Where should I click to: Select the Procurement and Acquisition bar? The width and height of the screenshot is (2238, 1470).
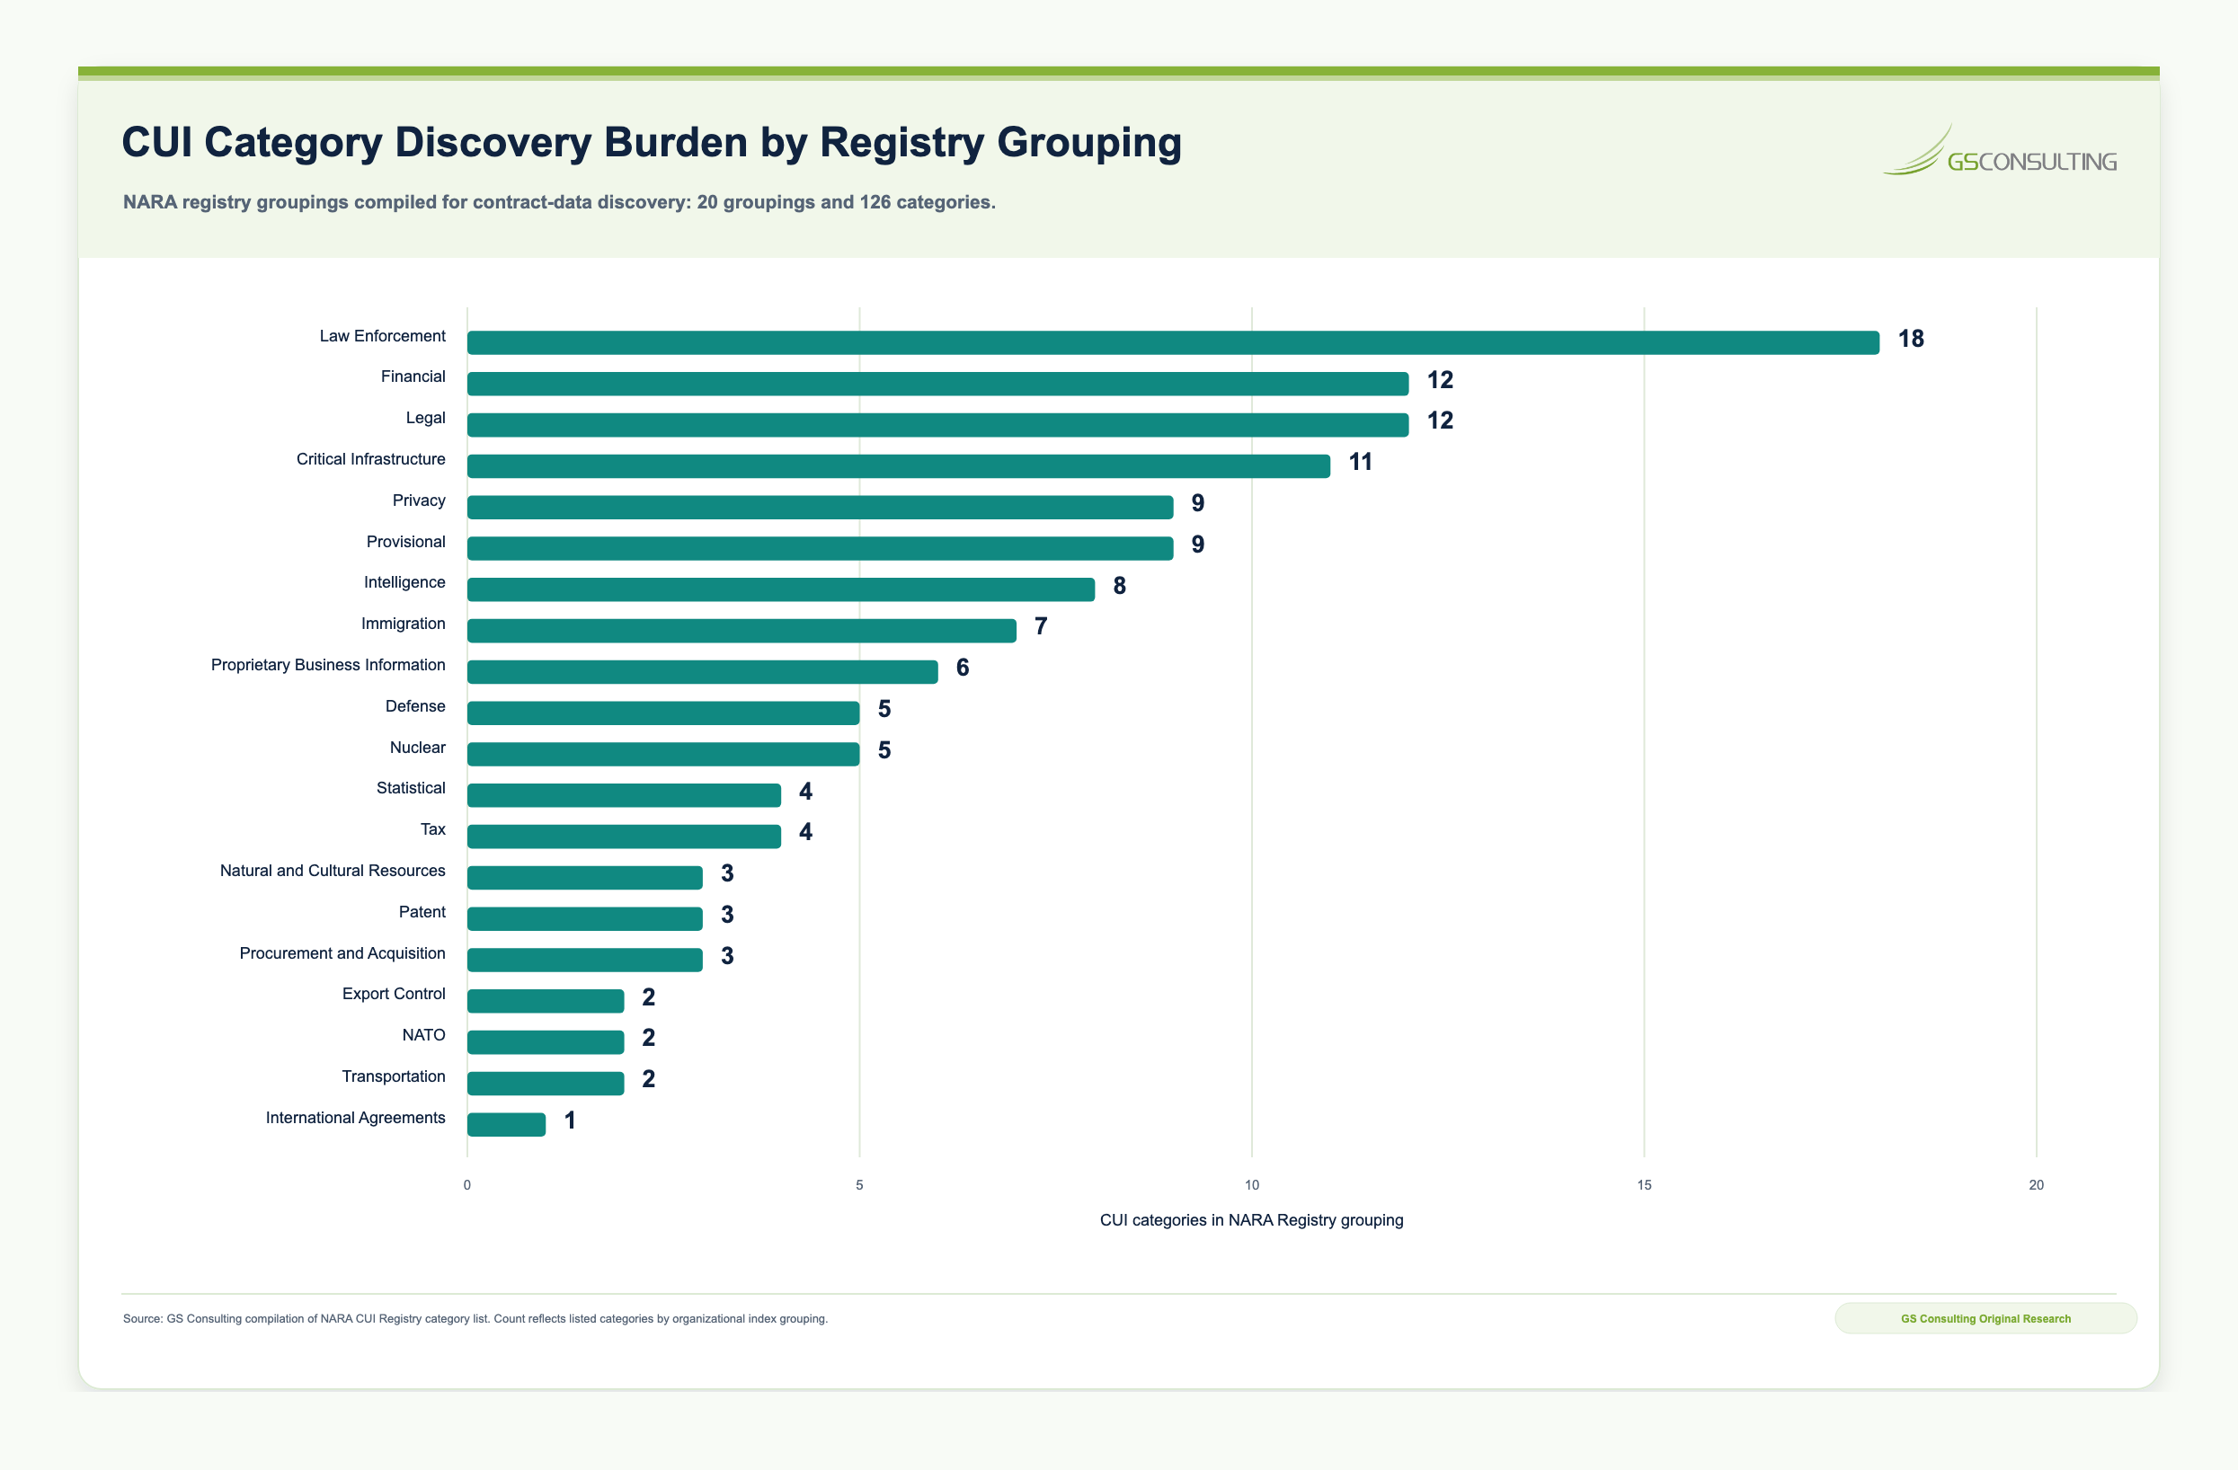click(585, 960)
